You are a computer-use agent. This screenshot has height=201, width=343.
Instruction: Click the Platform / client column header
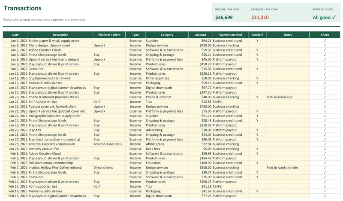click(x=109, y=35)
